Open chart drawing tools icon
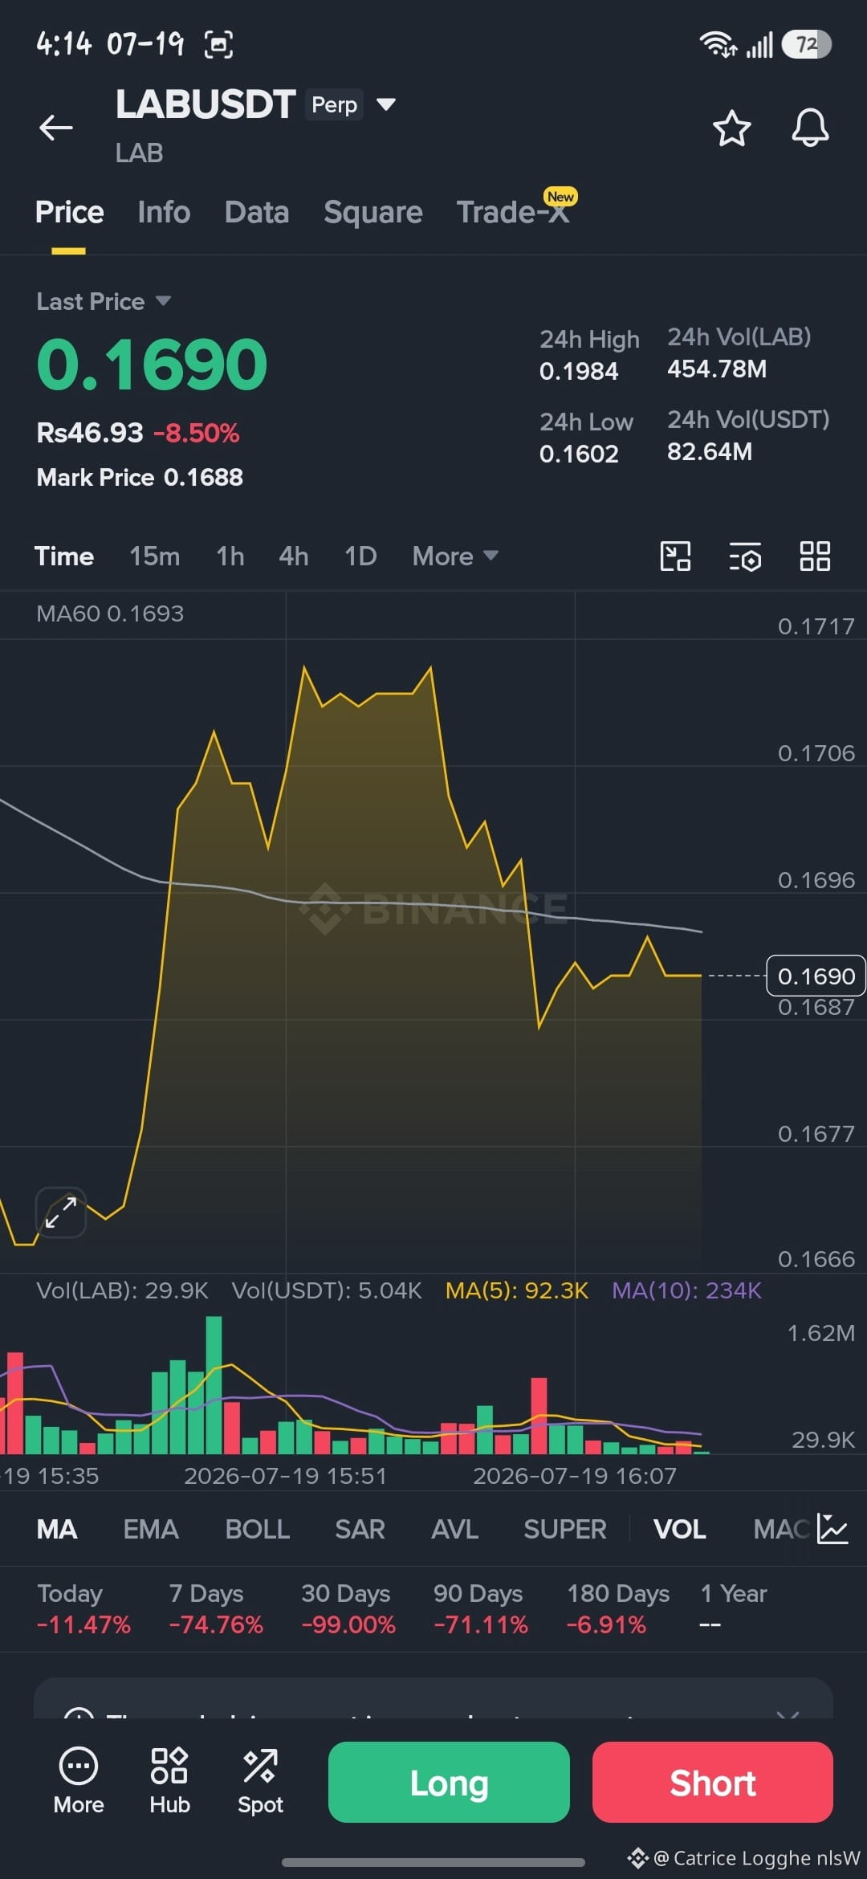The height and width of the screenshot is (1879, 867). [675, 556]
